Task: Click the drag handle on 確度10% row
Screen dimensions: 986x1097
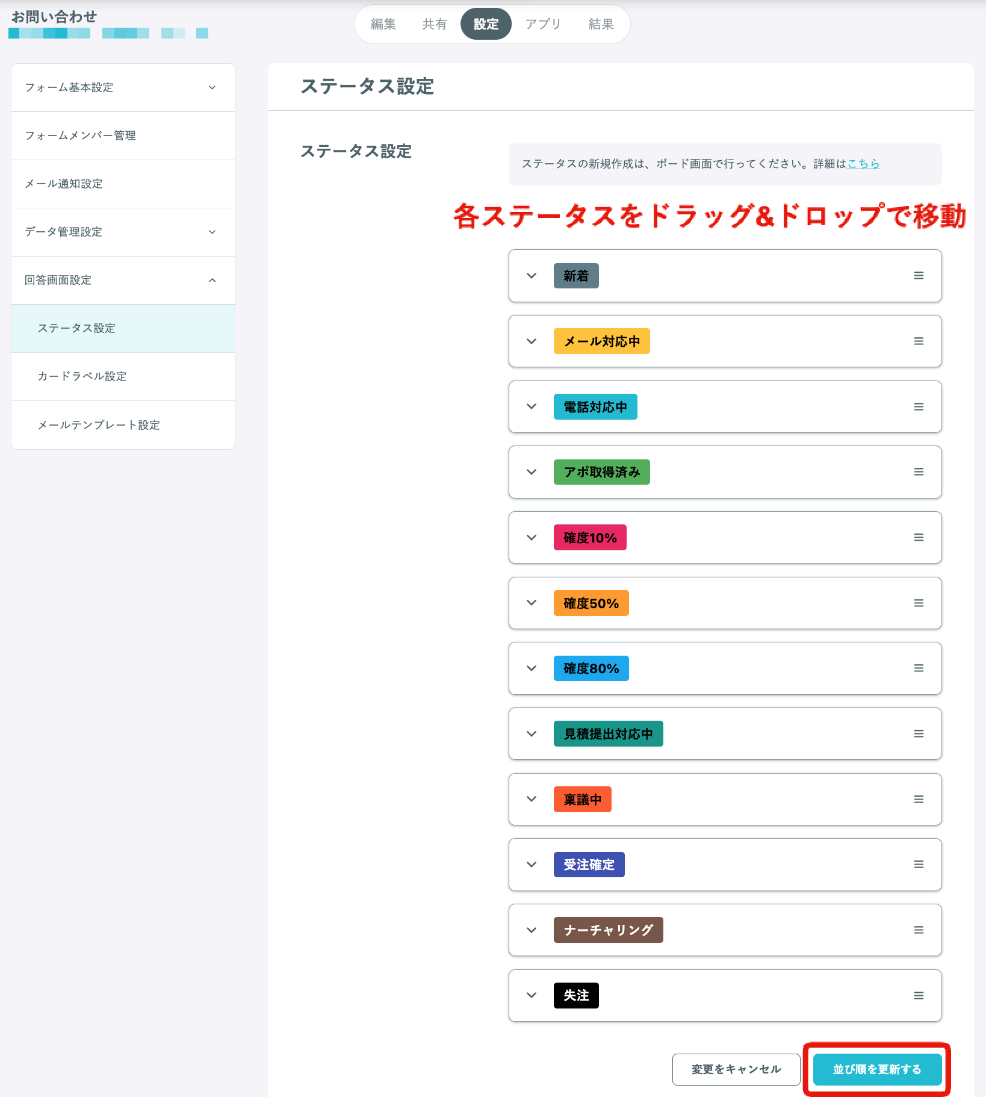Action: click(919, 538)
